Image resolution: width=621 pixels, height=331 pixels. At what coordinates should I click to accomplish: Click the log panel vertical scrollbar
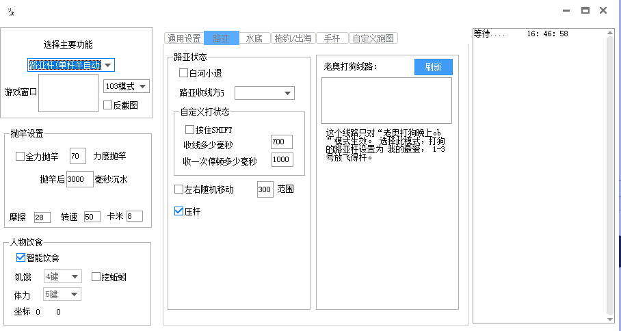click(610, 176)
